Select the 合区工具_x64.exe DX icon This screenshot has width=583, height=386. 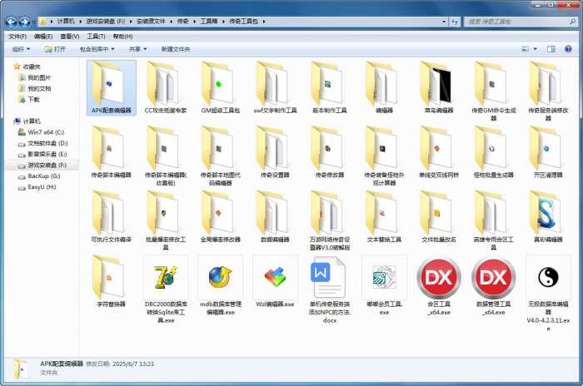click(x=439, y=285)
